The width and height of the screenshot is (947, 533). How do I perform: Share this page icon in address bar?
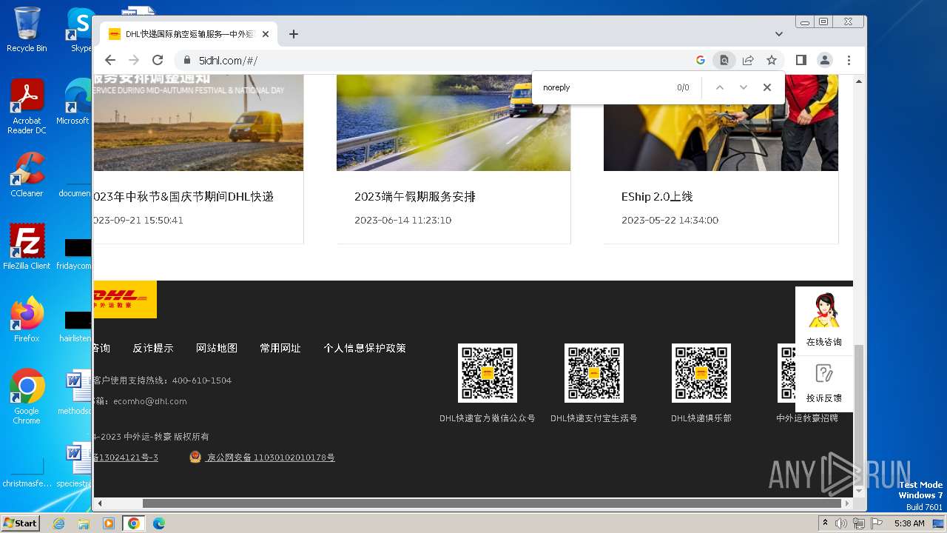coord(748,61)
